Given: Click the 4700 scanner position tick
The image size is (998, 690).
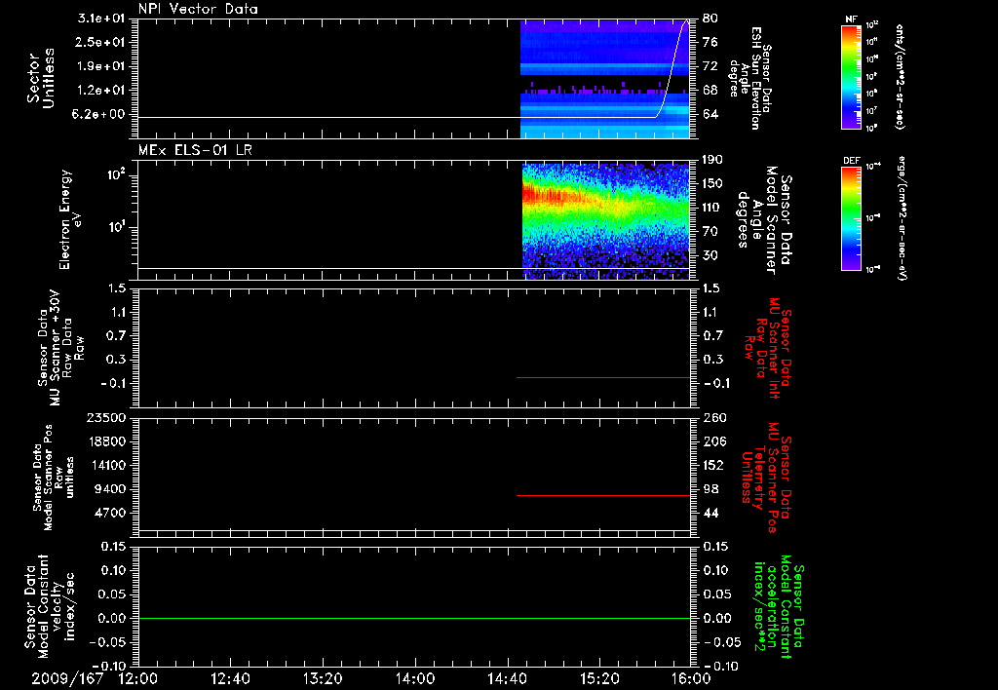Looking at the screenshot, I should 110,513.
